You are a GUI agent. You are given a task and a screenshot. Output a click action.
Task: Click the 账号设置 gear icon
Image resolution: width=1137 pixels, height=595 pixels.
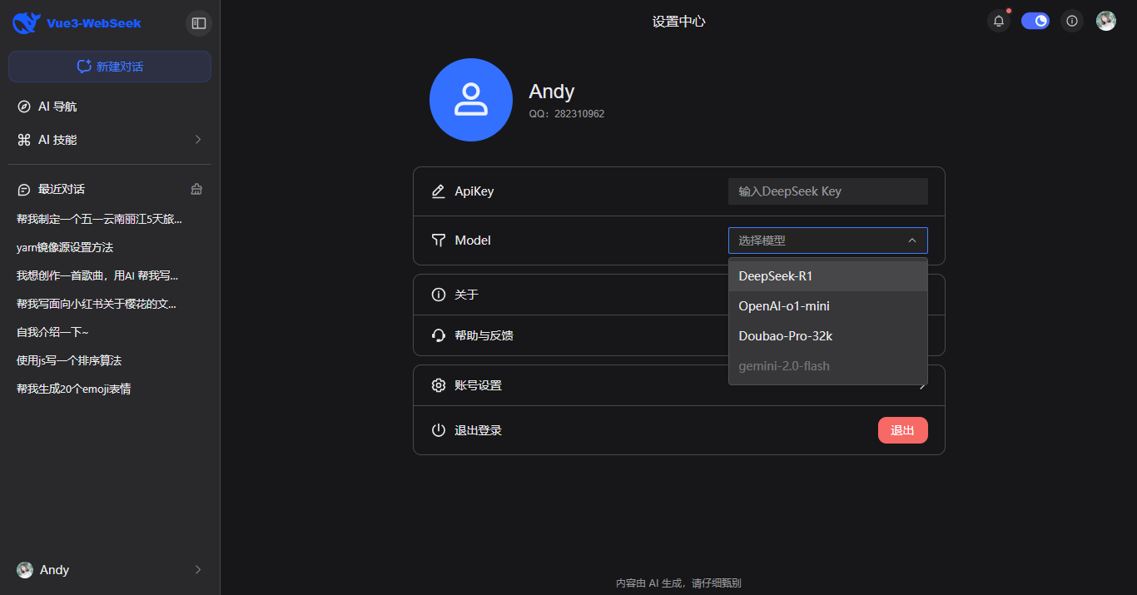(x=439, y=385)
